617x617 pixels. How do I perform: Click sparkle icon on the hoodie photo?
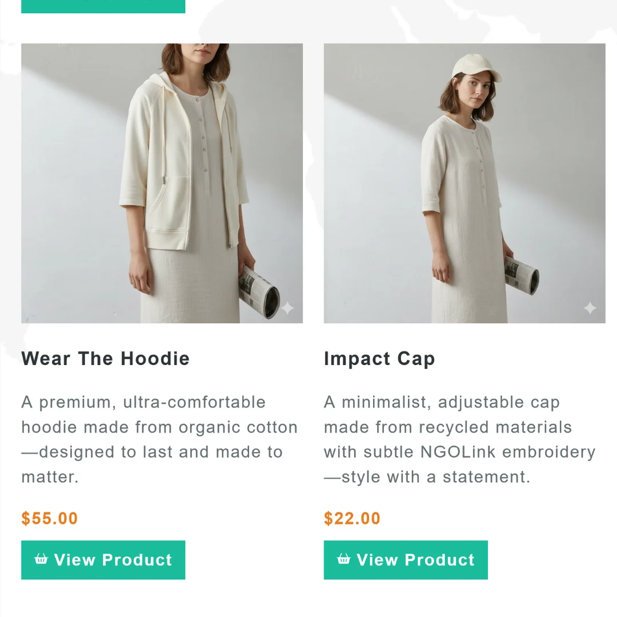tap(288, 308)
